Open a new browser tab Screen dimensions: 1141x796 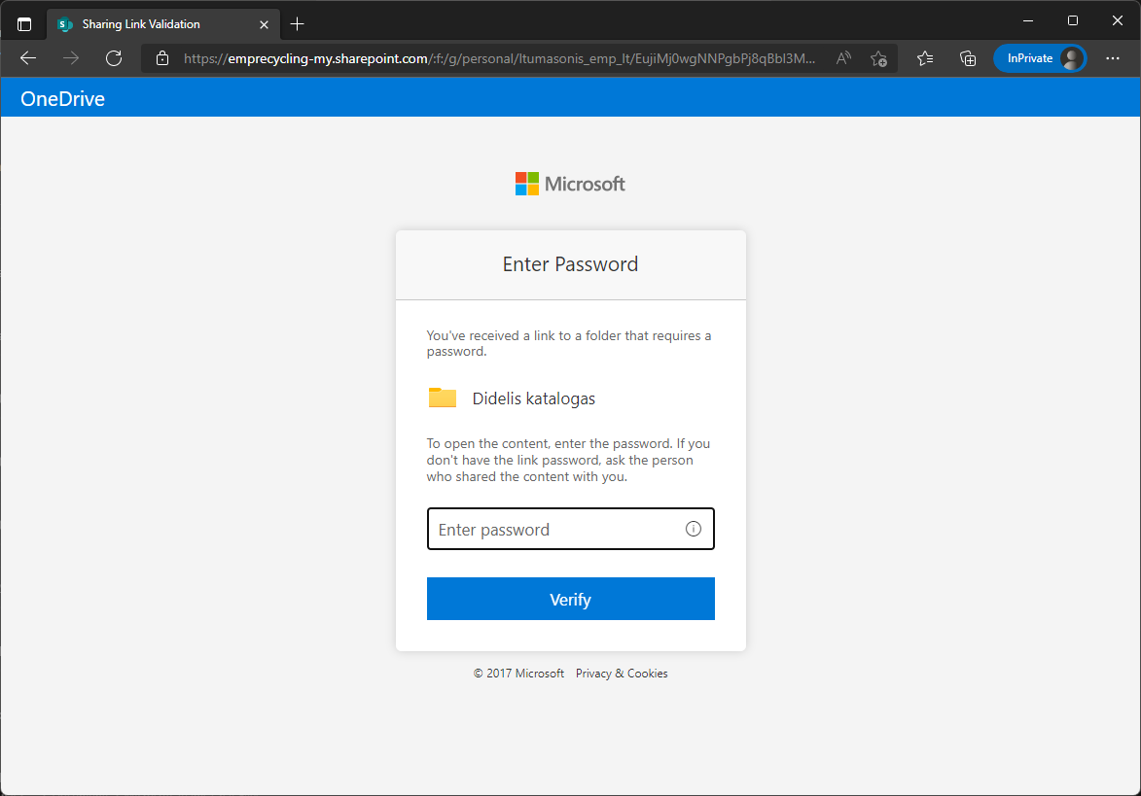[x=298, y=23]
